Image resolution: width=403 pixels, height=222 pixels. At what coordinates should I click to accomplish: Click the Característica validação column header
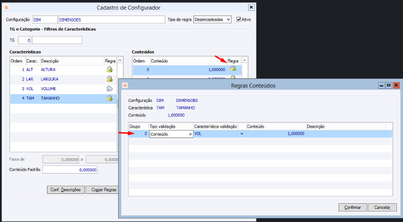(x=216, y=127)
